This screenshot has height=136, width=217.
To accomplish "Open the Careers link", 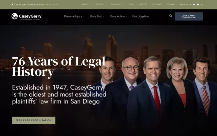I will tap(143, 4).
